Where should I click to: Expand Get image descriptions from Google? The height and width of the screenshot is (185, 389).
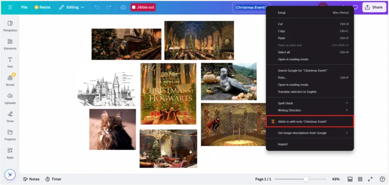[310, 133]
